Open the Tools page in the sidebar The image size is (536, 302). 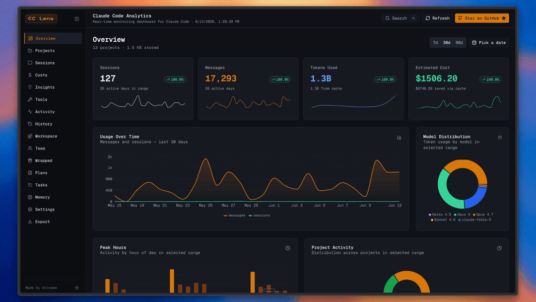pyautogui.click(x=53, y=99)
